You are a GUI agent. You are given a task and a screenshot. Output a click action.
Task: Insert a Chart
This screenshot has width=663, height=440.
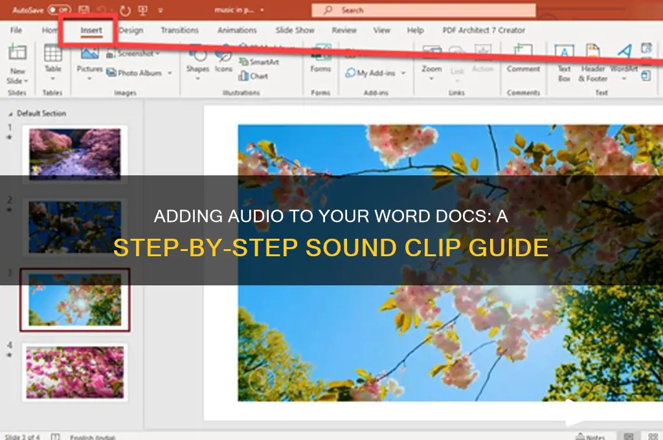click(253, 76)
